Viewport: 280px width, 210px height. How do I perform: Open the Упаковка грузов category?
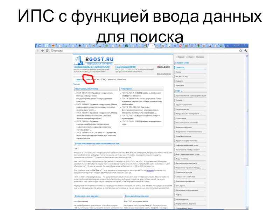pos(190,172)
